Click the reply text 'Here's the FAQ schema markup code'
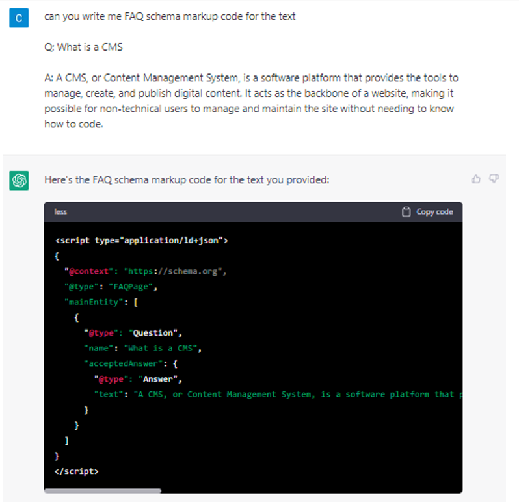519x502 pixels. tap(187, 179)
